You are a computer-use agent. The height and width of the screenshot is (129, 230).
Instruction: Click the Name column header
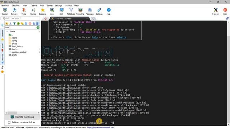(x=13, y=31)
